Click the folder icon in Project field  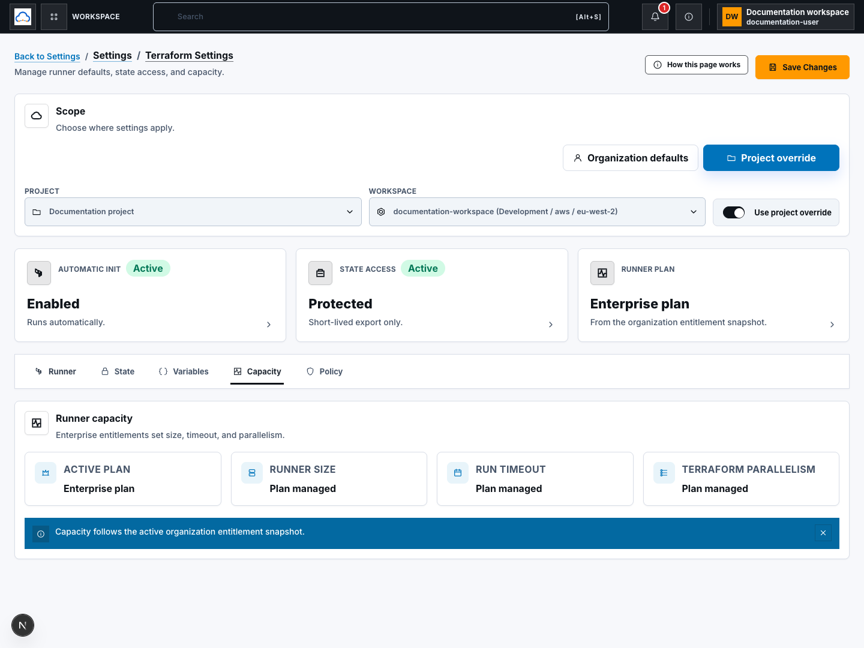(x=37, y=212)
